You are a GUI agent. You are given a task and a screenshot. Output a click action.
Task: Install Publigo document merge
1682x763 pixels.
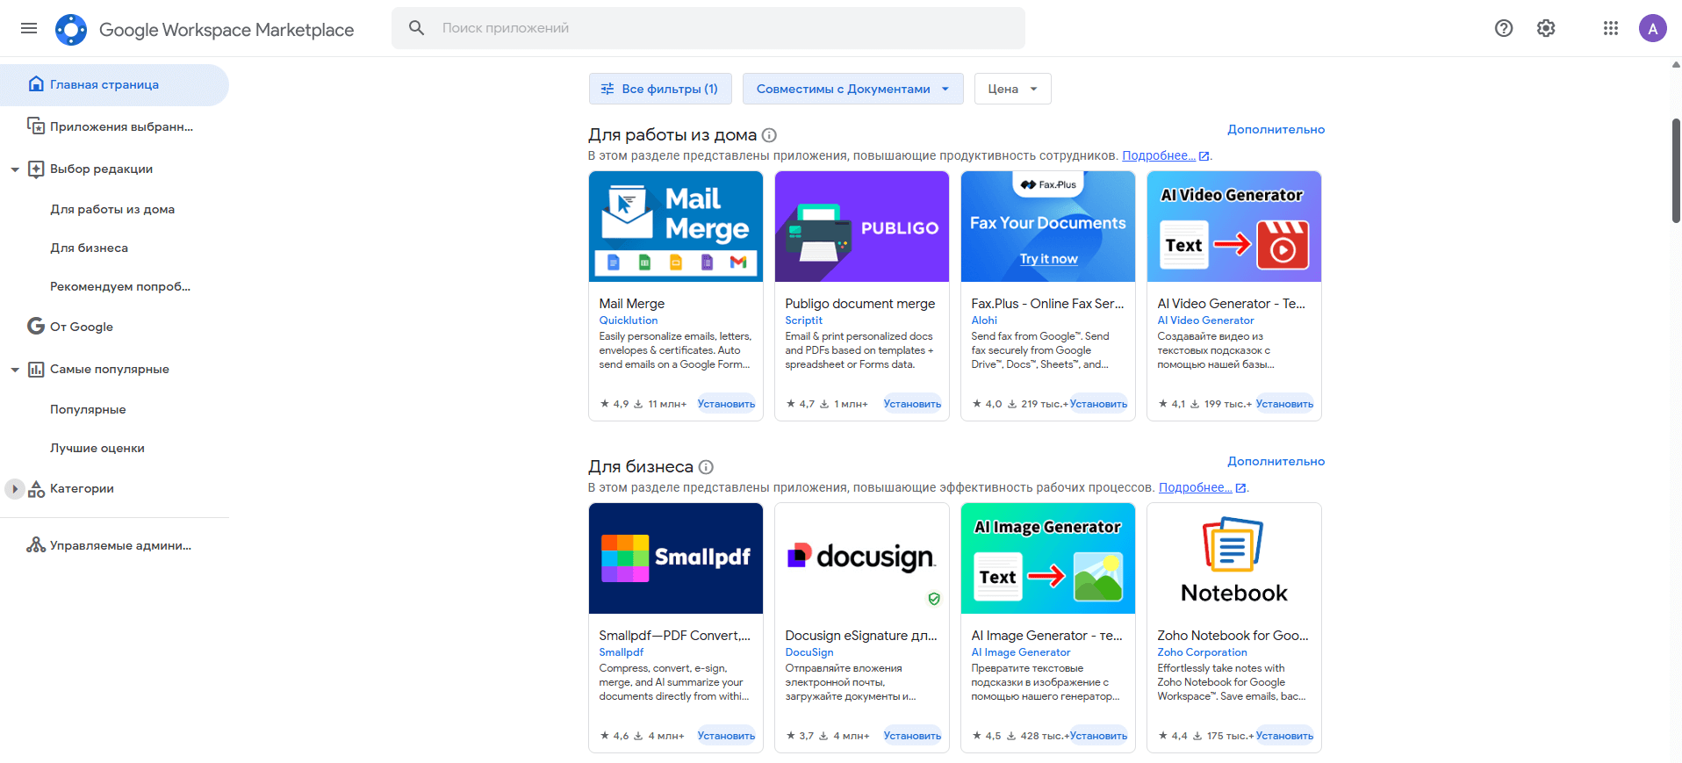912,404
